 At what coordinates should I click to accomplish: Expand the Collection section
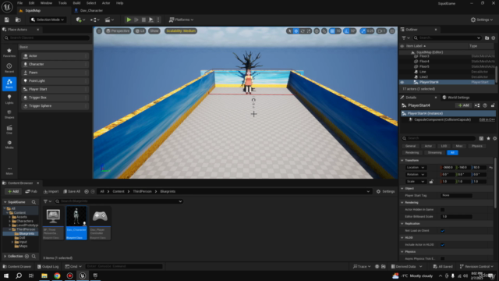coord(5,256)
